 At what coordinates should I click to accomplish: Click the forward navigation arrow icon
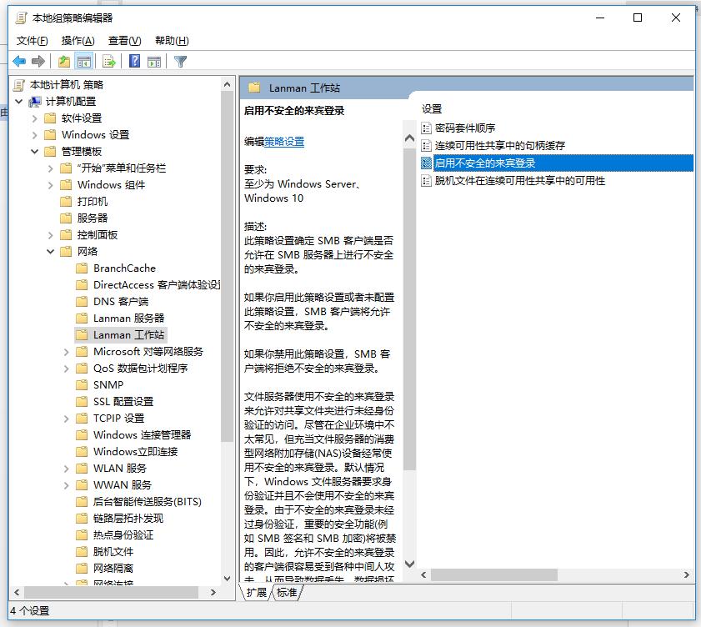coord(37,60)
